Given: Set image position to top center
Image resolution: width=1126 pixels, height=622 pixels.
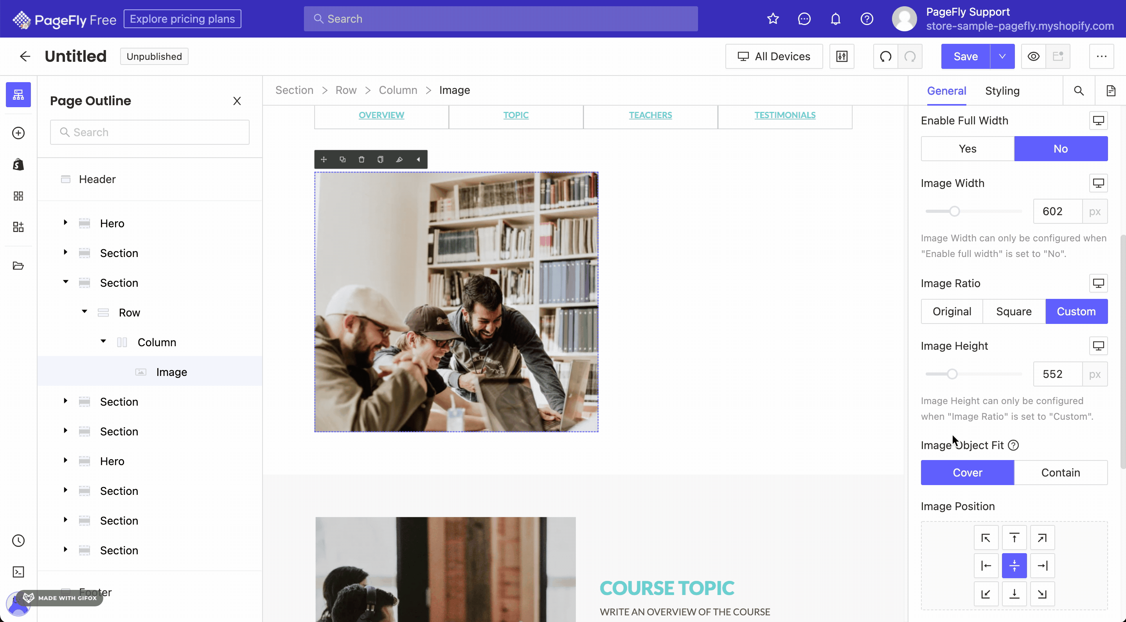Looking at the screenshot, I should click(x=1014, y=538).
